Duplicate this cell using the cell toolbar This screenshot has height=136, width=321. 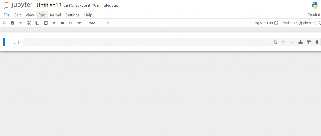(x=276, y=42)
